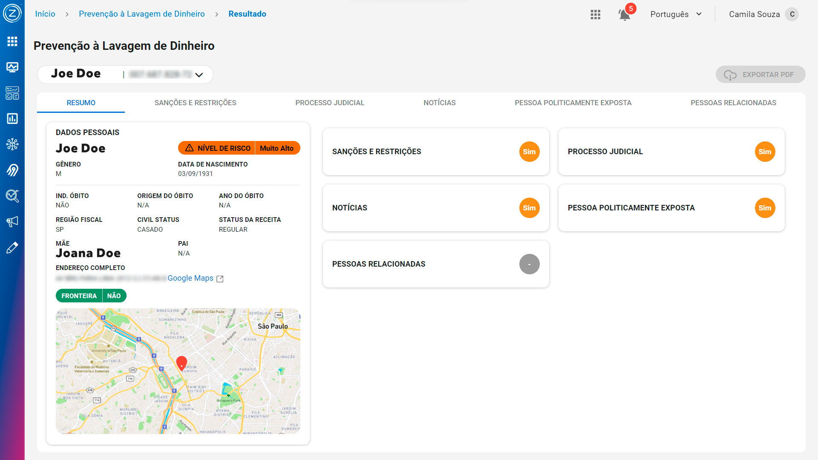Click the Fronteira Não green badge
This screenshot has height=460, width=818.
pyautogui.click(x=91, y=296)
